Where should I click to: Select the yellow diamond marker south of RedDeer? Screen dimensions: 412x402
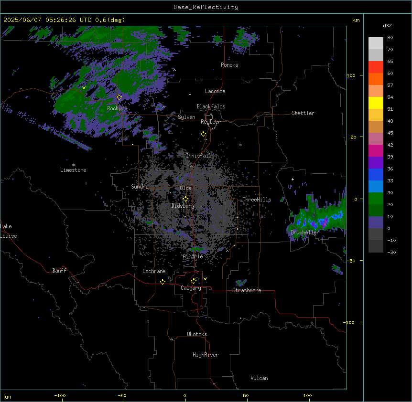204,134
